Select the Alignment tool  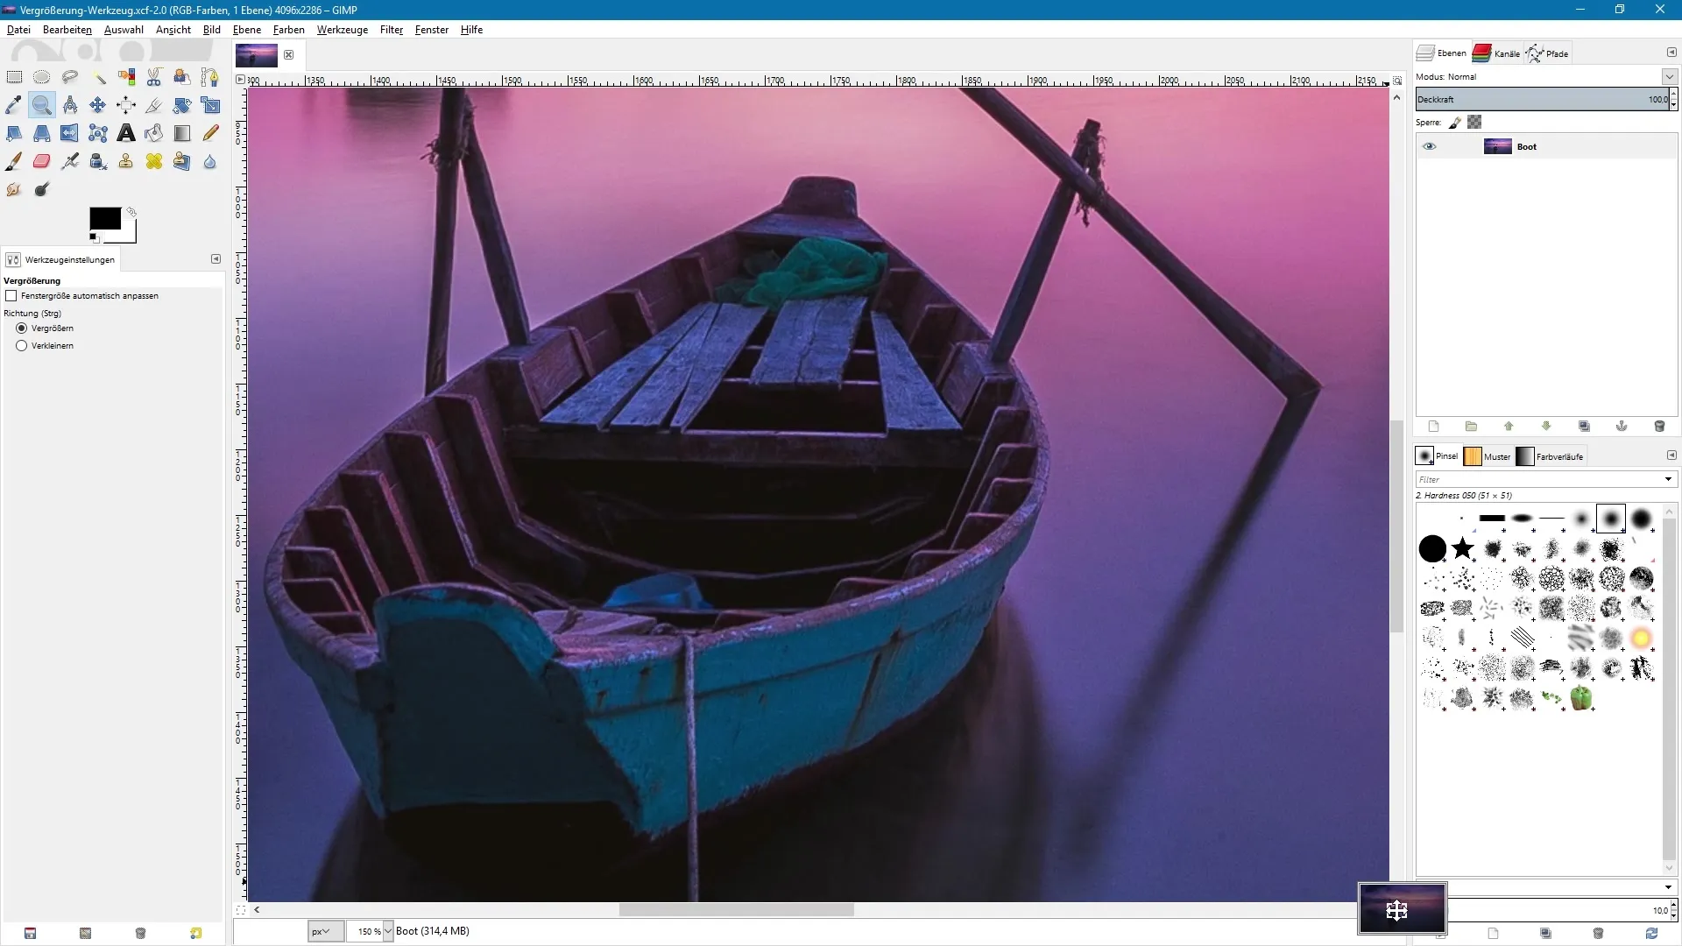(x=126, y=105)
